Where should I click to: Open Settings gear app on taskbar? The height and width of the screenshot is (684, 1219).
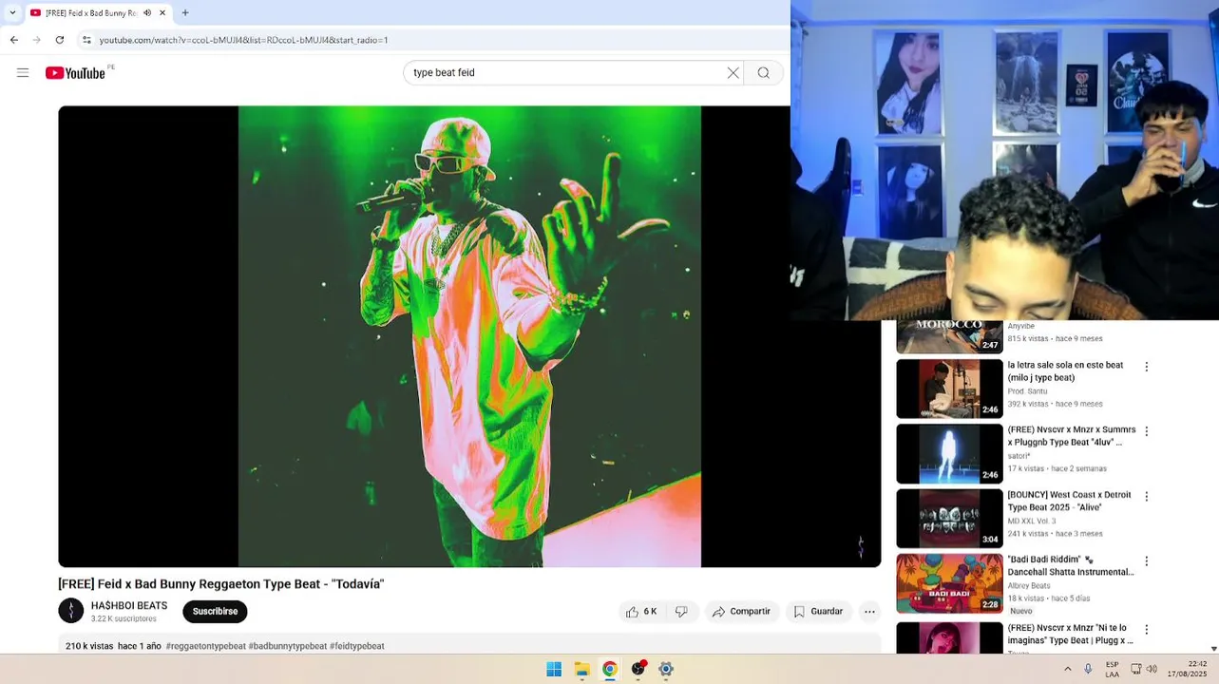point(666,669)
